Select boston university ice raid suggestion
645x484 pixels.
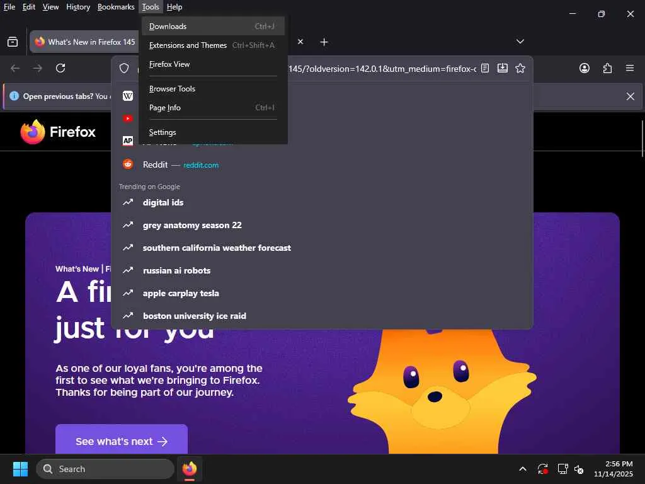(322, 316)
